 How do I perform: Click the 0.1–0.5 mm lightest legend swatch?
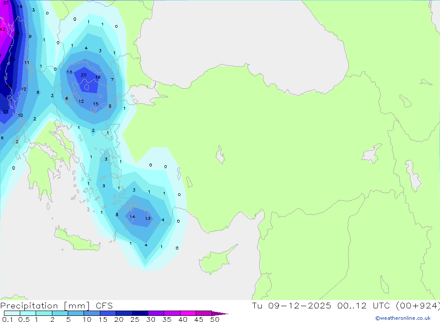[x=12, y=313]
